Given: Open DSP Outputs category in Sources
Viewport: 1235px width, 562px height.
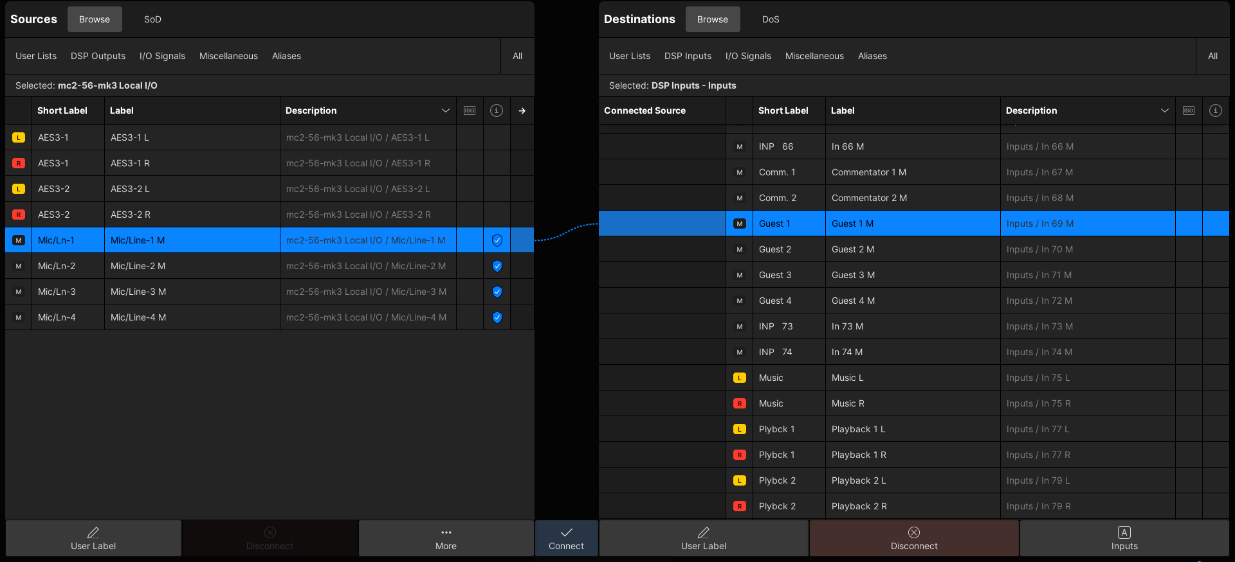Looking at the screenshot, I should coord(98,56).
